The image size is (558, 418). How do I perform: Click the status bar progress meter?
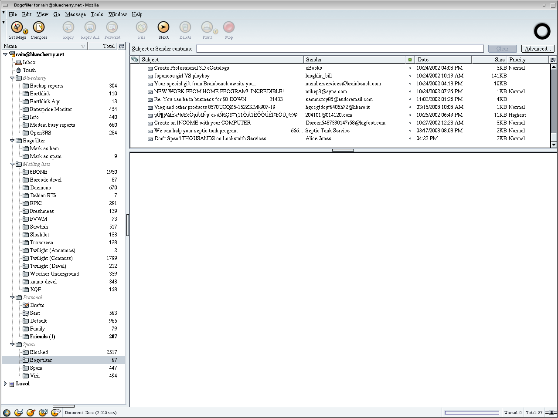[x=472, y=412]
